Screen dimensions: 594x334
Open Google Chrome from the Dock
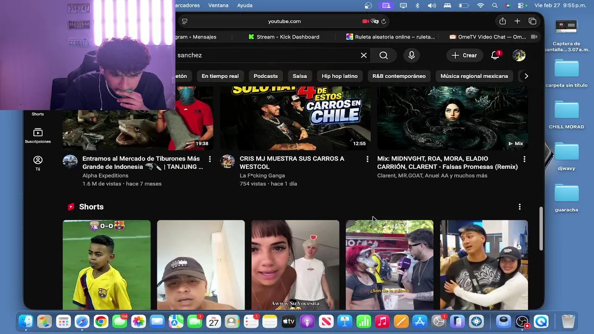(101, 321)
